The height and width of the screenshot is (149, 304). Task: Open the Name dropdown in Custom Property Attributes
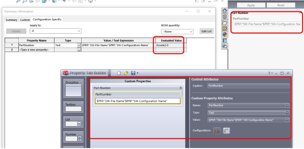(287, 105)
